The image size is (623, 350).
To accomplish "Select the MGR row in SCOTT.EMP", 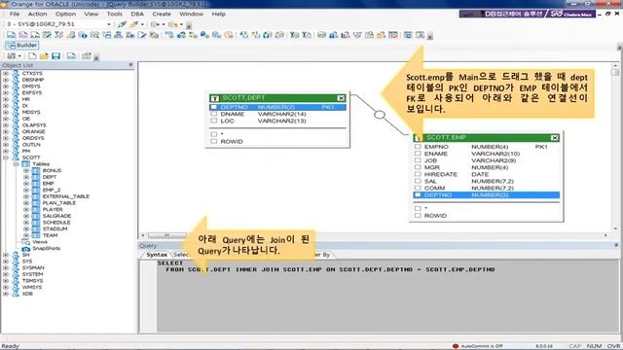I will coord(487,167).
